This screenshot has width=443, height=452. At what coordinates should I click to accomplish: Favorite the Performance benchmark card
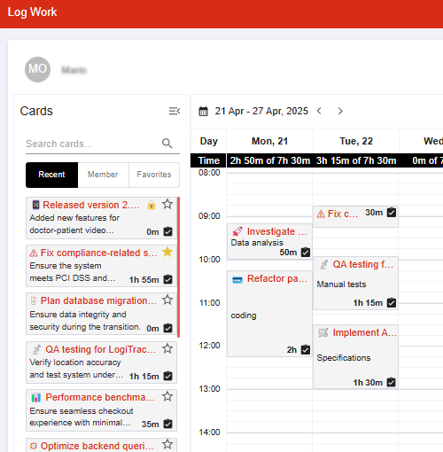[167, 396]
